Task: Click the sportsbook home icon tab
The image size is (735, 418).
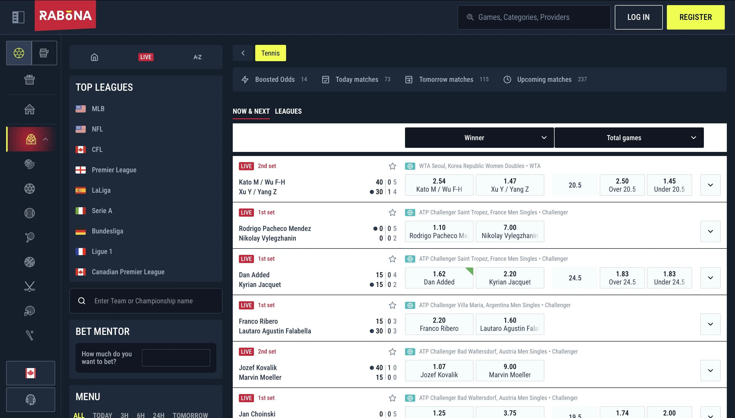Action: click(94, 57)
